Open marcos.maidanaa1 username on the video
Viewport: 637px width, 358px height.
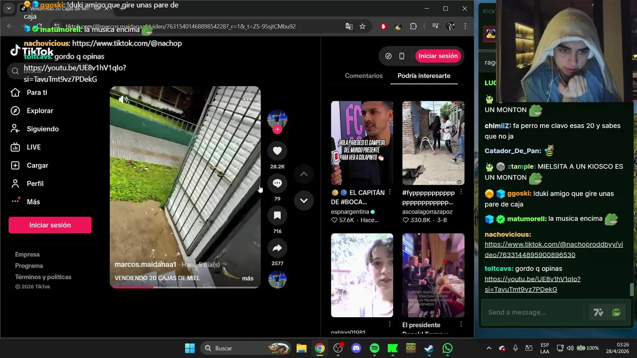(145, 265)
